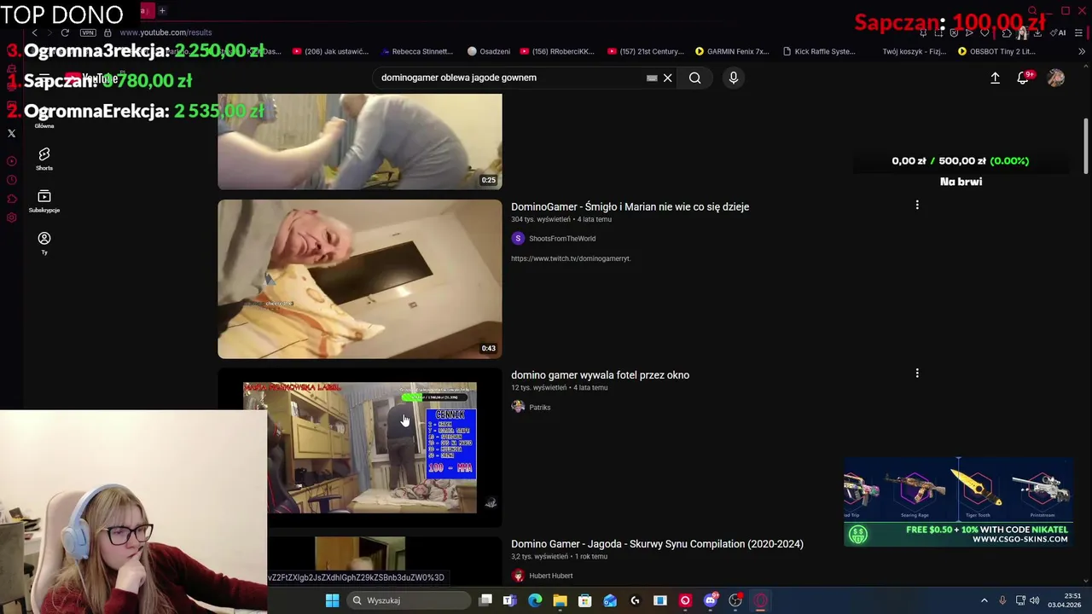1092x614 pixels.
Task: Click the page vertical scrollbar
Action: [1086, 145]
